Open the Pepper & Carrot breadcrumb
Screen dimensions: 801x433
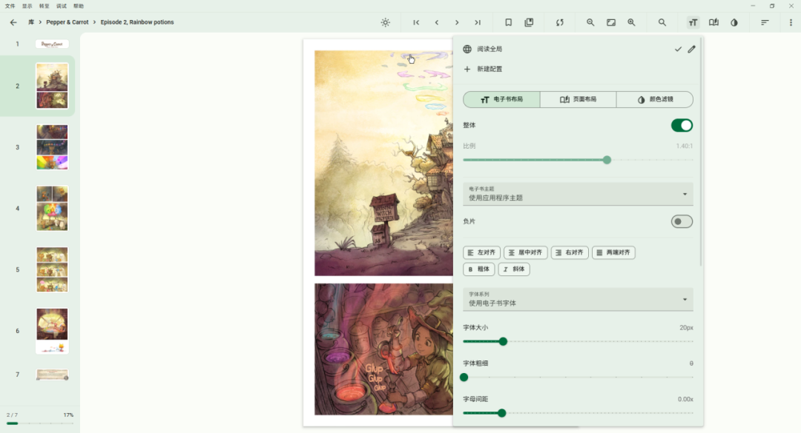67,22
